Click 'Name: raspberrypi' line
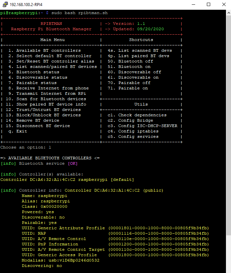Screen dimensions: 231x273 tap(45, 196)
